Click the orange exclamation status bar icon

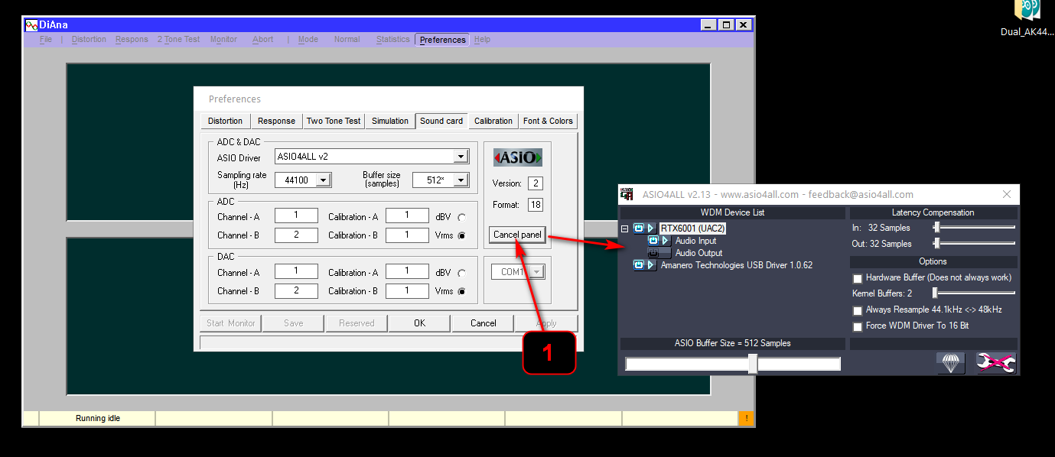coord(747,418)
